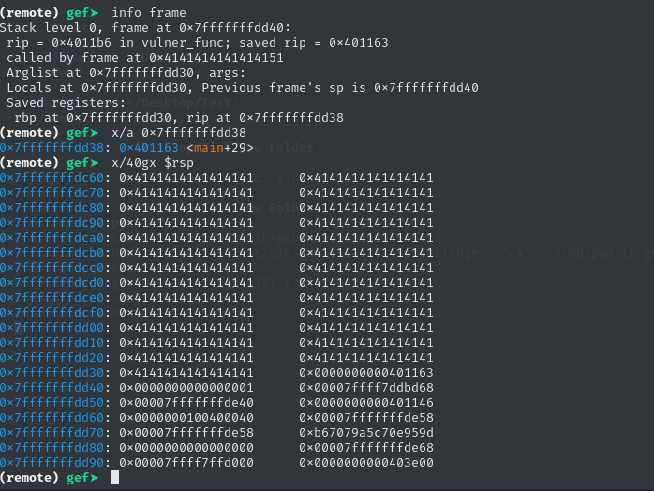Click the saved rip value 0x401163 in the info frame output
This screenshot has width=654, height=491.
tap(358, 43)
